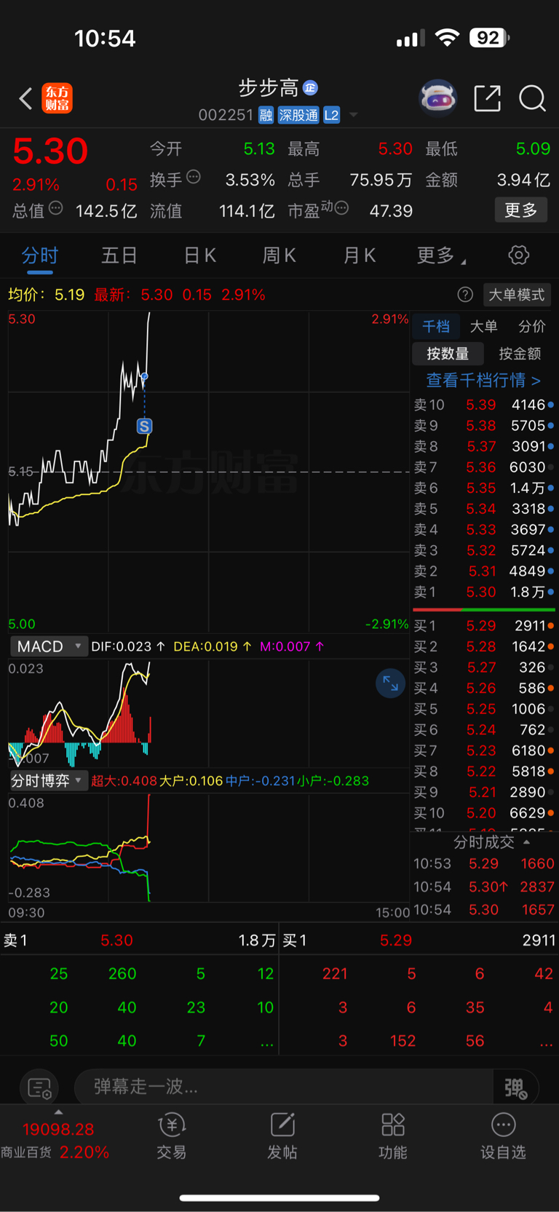Tap the intraday price chart area
Viewport: 559px width, 1212px height.
[209, 472]
